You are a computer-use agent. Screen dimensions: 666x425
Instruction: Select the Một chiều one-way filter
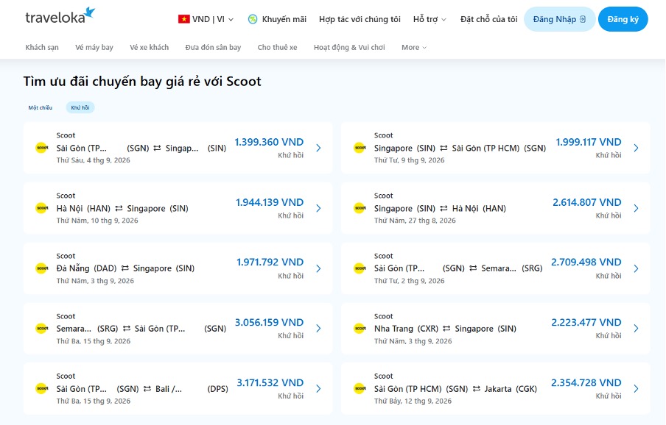click(x=41, y=107)
